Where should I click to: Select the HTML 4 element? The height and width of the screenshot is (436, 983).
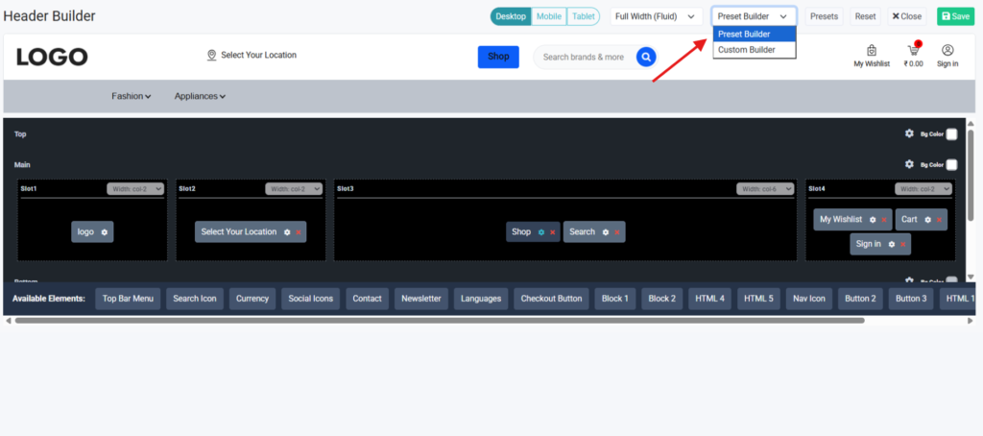pyautogui.click(x=709, y=299)
